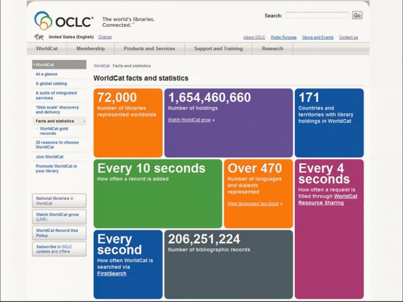Click the Search input field
Image resolution: width=403 pixels, height=302 pixels.
tap(317, 15)
